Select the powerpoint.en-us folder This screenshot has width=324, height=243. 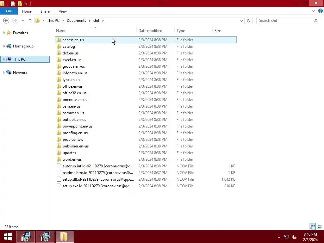(x=146, y=126)
